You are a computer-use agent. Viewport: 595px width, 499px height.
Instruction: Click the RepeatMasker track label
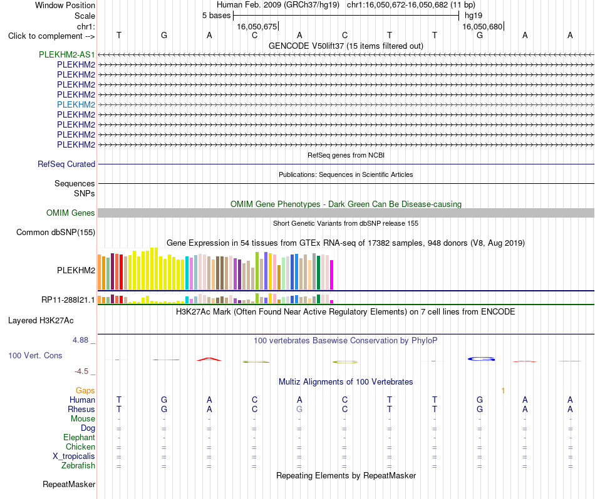[x=69, y=484]
